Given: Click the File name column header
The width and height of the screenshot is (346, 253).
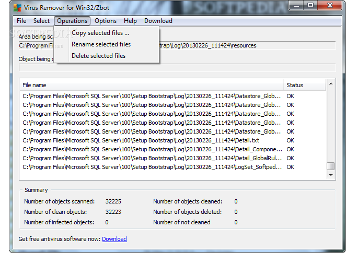Looking at the screenshot, I should click(x=152, y=85).
